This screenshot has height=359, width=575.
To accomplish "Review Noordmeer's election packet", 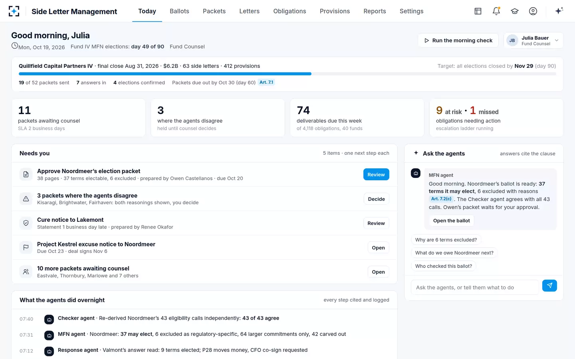I will (x=376, y=174).
